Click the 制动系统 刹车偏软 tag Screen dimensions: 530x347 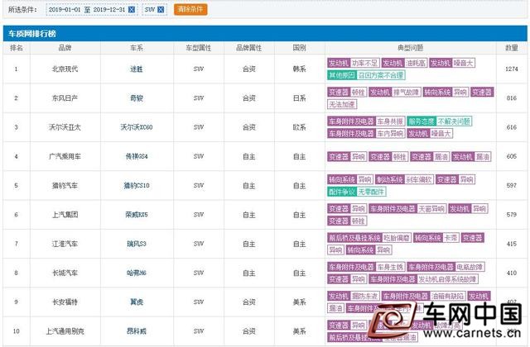404,179
